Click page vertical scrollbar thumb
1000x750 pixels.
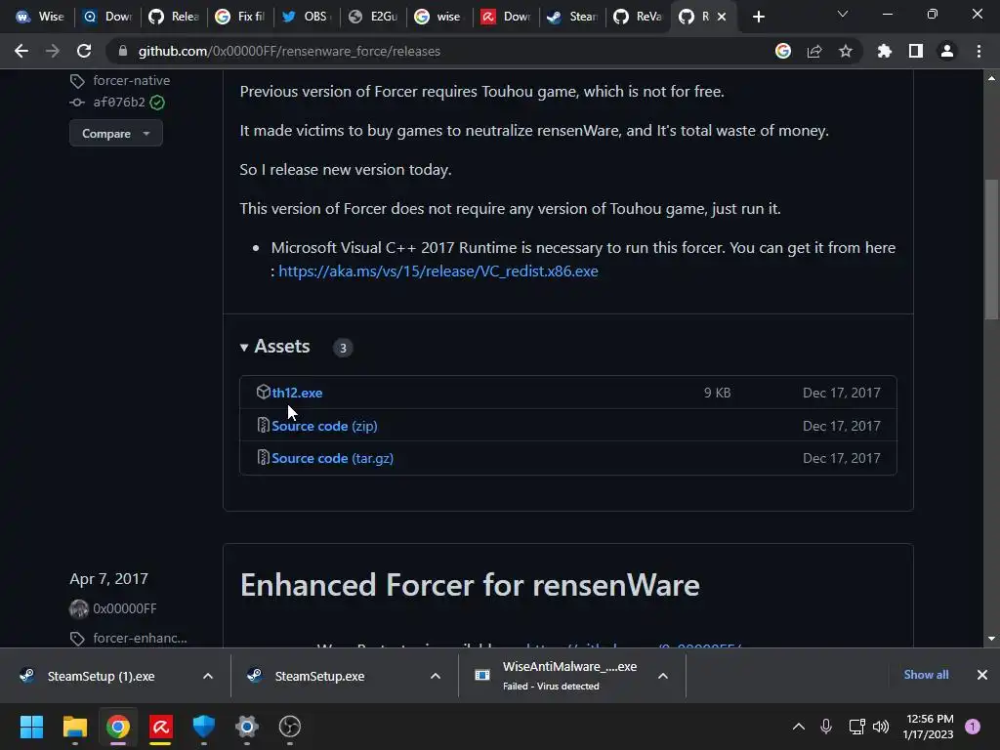pyautogui.click(x=991, y=249)
